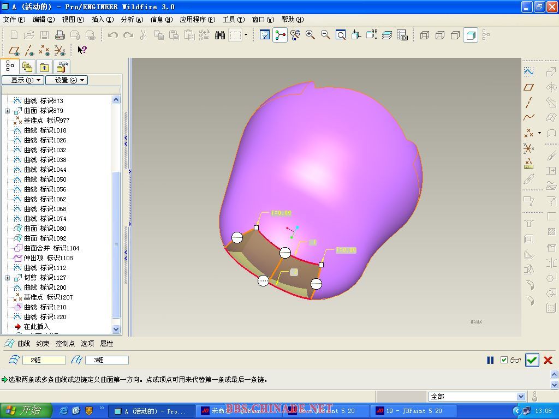This screenshot has width=559, height=419.
Task: Open the Layers icon in the toolbar
Action: click(x=387, y=35)
